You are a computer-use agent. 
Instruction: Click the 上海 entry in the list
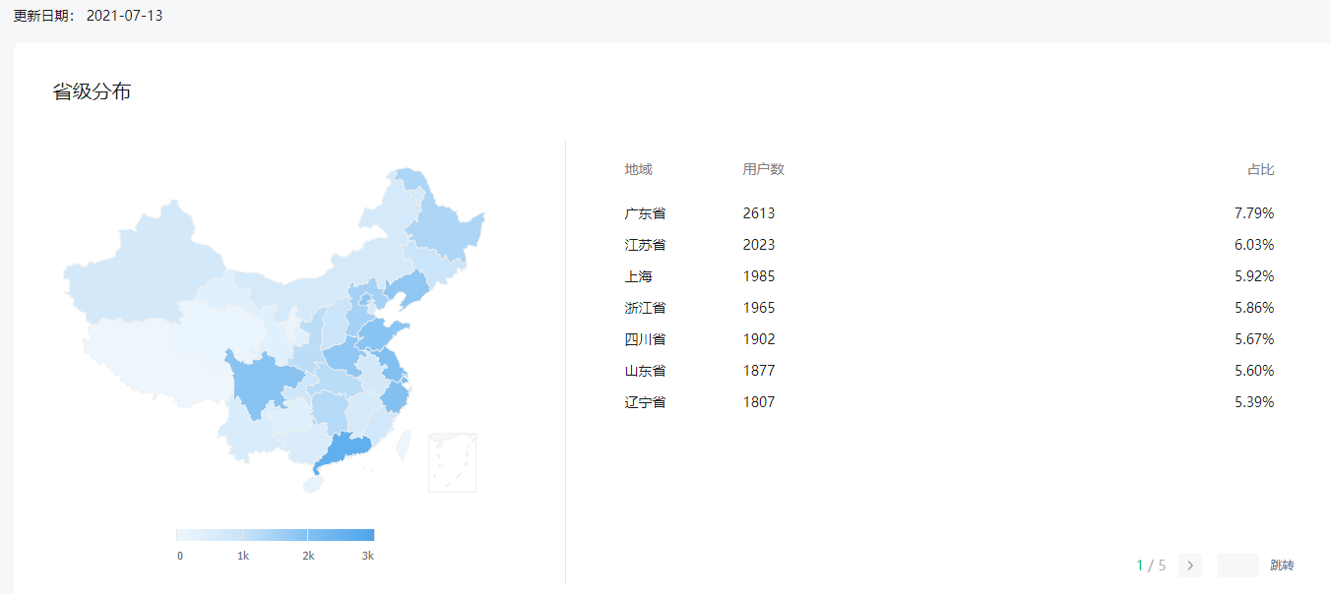pos(638,276)
